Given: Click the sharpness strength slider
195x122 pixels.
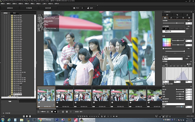Looking at the screenshot, I should point(180,107).
